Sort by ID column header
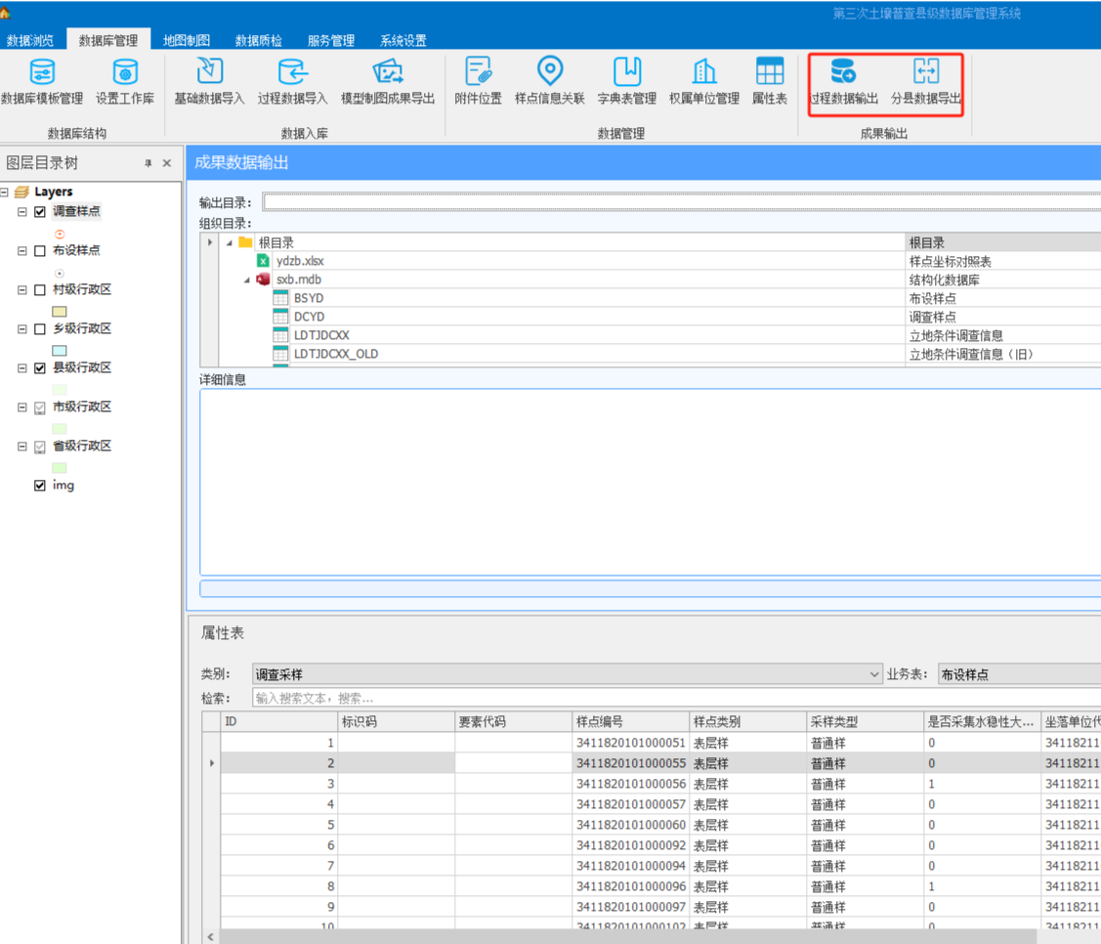The image size is (1101, 944). click(x=278, y=721)
